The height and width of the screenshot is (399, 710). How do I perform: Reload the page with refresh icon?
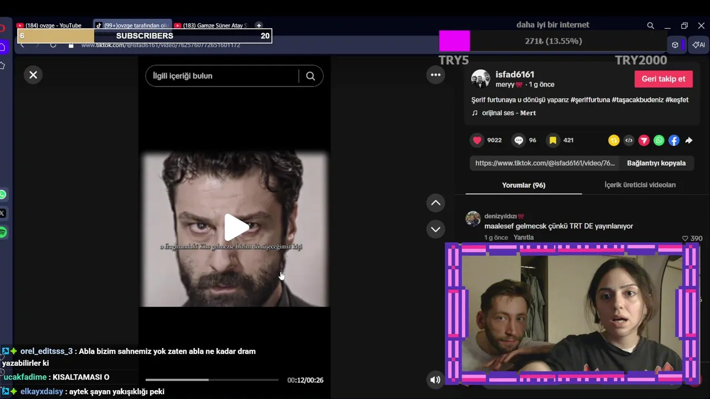(x=53, y=45)
